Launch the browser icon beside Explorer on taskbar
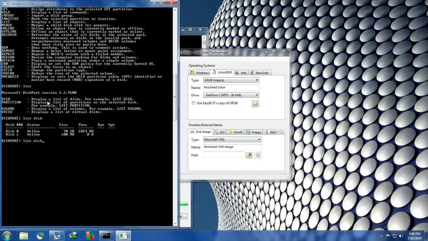This screenshot has height=241, width=428. click(40, 236)
